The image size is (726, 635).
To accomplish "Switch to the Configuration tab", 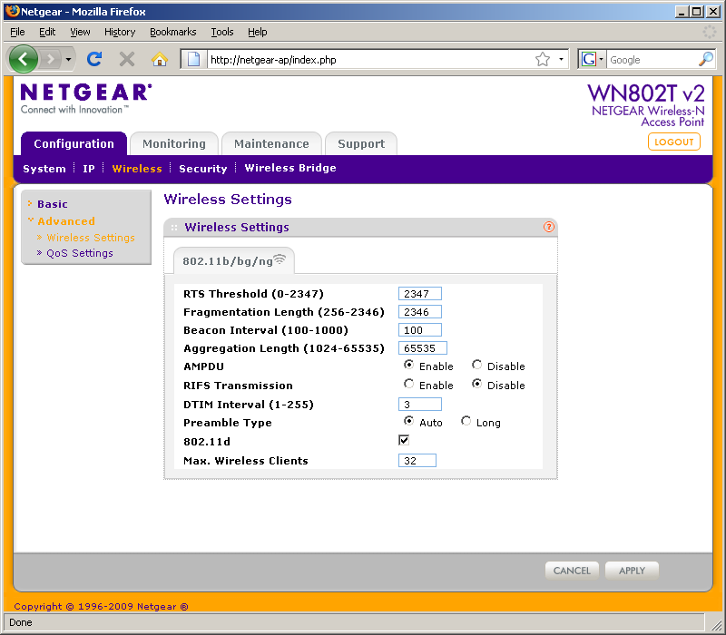I will tap(74, 143).
